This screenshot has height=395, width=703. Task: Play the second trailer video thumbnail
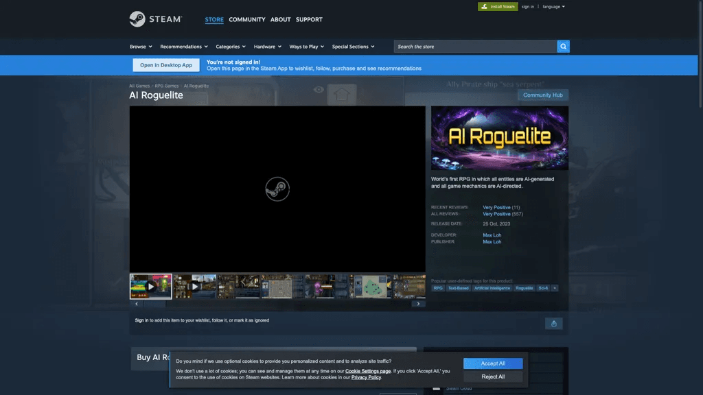coord(194,286)
